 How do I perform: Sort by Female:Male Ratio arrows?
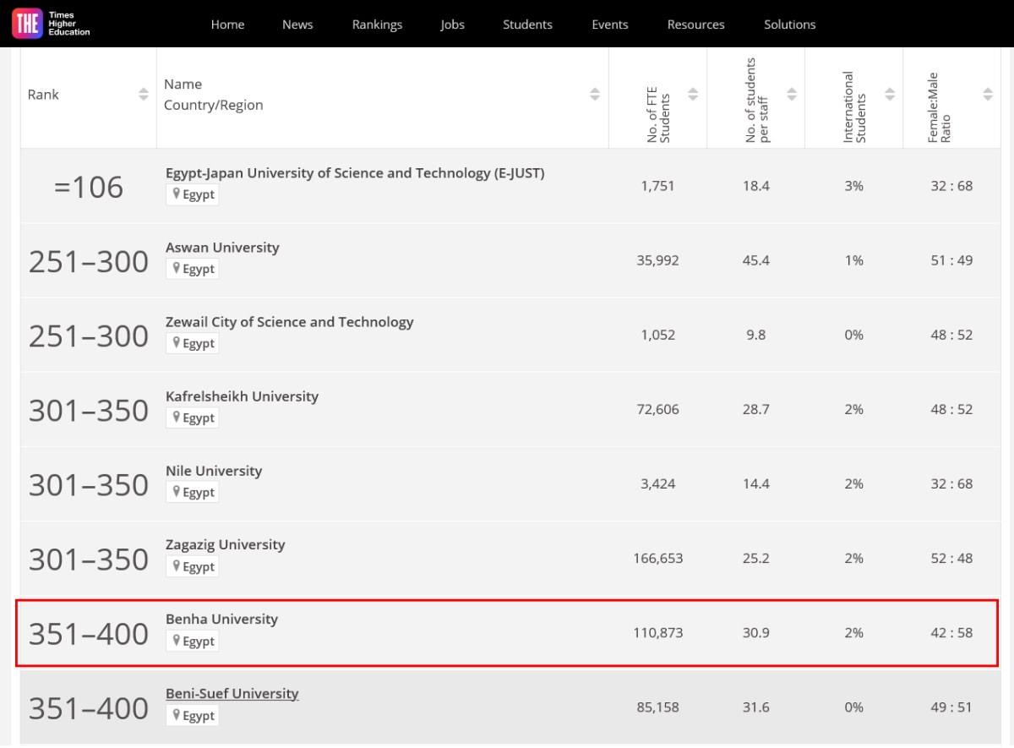coord(988,95)
